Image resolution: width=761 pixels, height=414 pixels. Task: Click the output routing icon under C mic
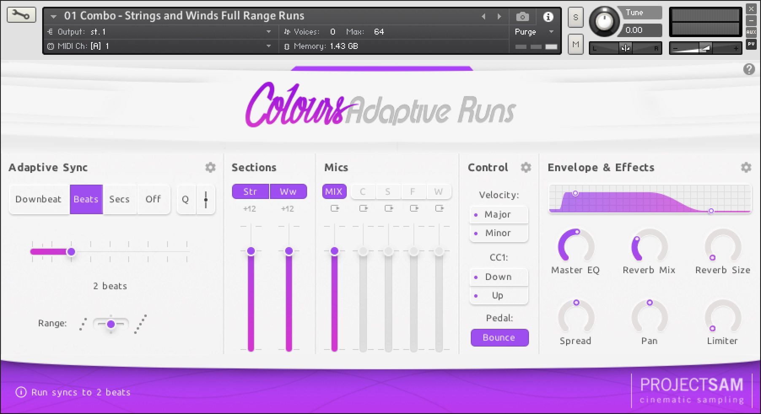pyautogui.click(x=363, y=208)
